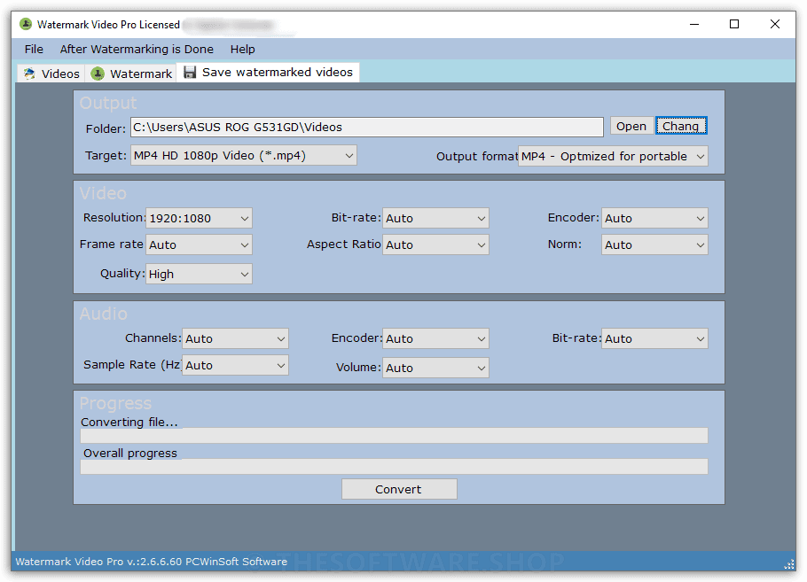Expand the audio Channels dropdown
Screen dimensions: 807x582
(235, 338)
